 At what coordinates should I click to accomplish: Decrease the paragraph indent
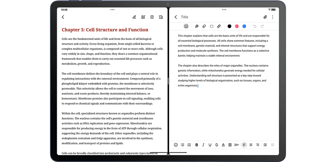click(x=273, y=145)
